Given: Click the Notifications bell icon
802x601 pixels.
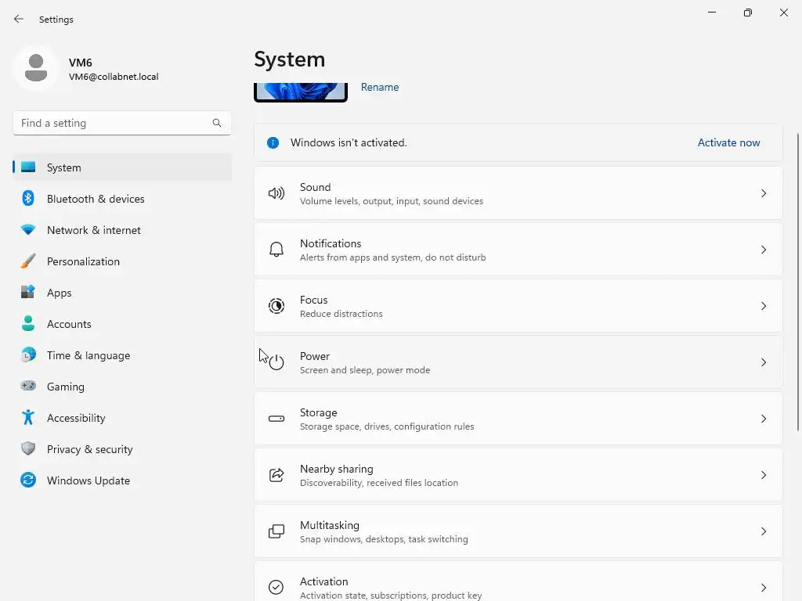Looking at the screenshot, I should click(x=276, y=250).
